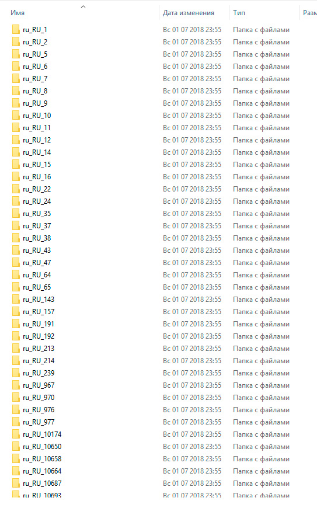Image resolution: width=317 pixels, height=508 pixels.
Task: Select the ru_RU_192 folder name
Action: [39, 336]
